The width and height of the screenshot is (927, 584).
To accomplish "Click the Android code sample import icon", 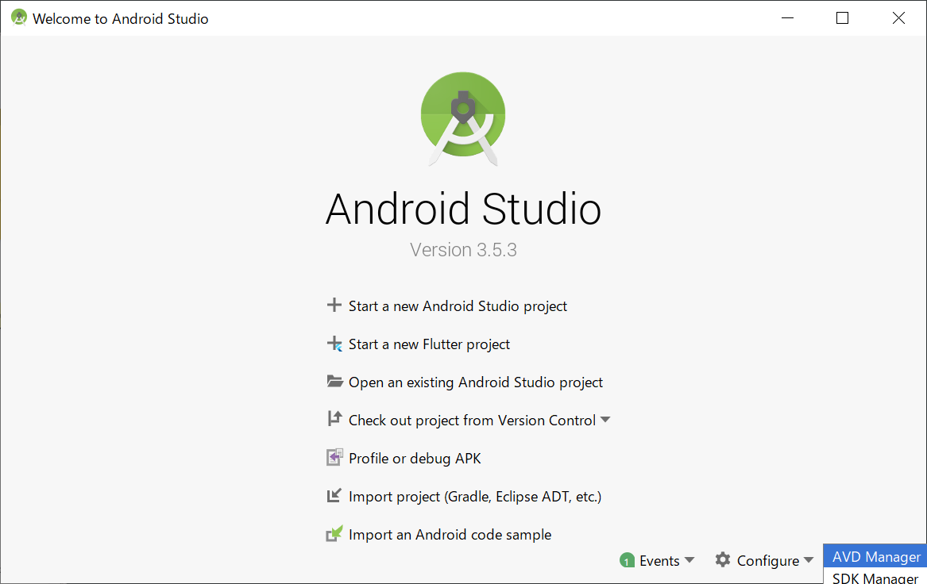I will tap(334, 534).
